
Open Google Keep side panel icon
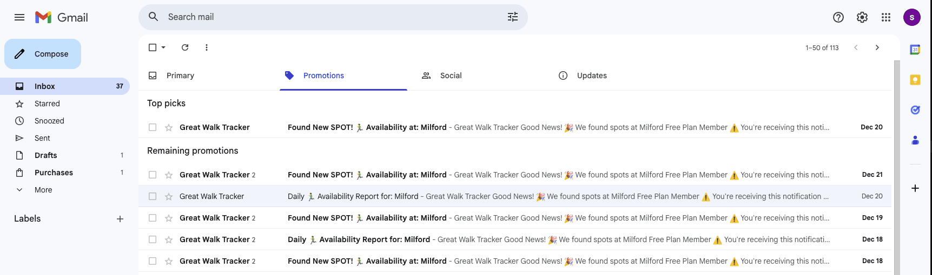[915, 80]
